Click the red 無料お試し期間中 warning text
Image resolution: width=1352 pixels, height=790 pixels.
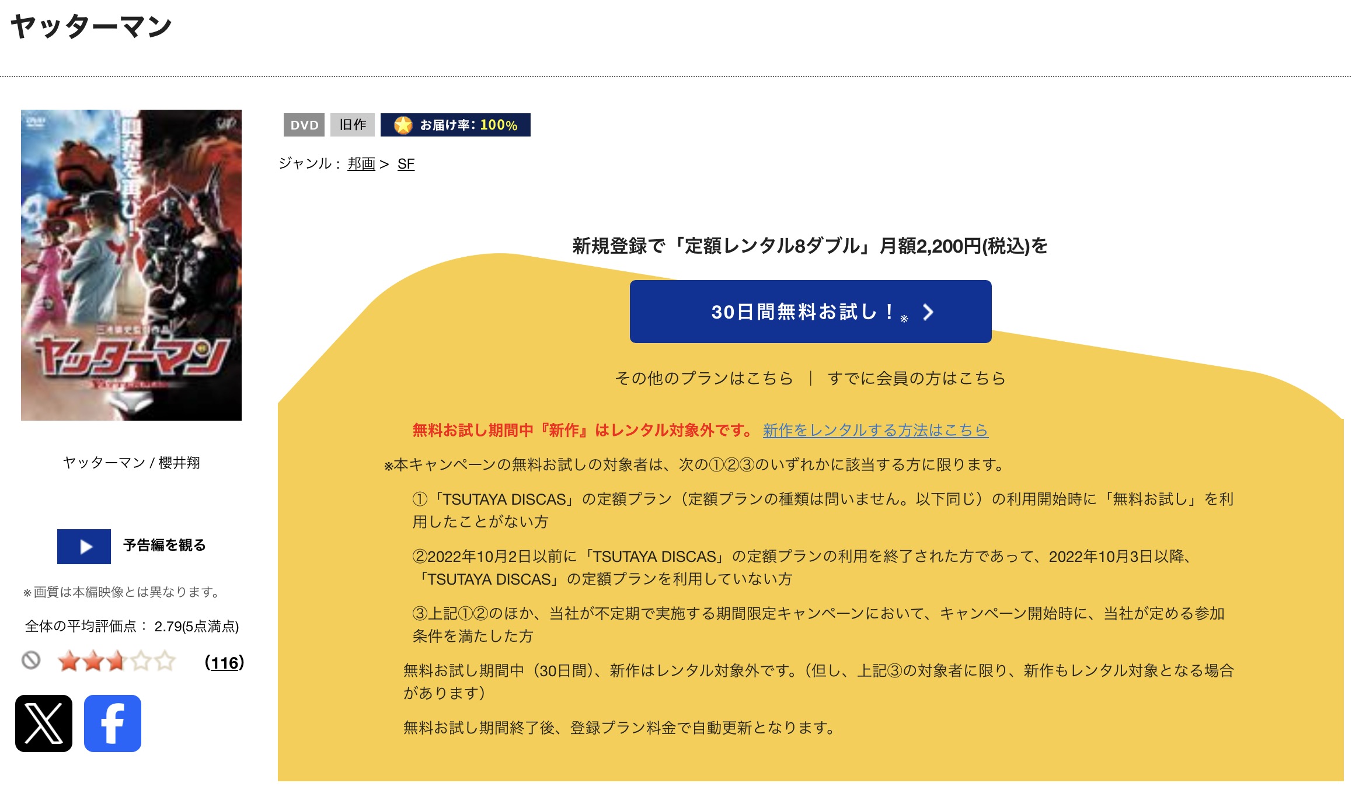click(583, 430)
